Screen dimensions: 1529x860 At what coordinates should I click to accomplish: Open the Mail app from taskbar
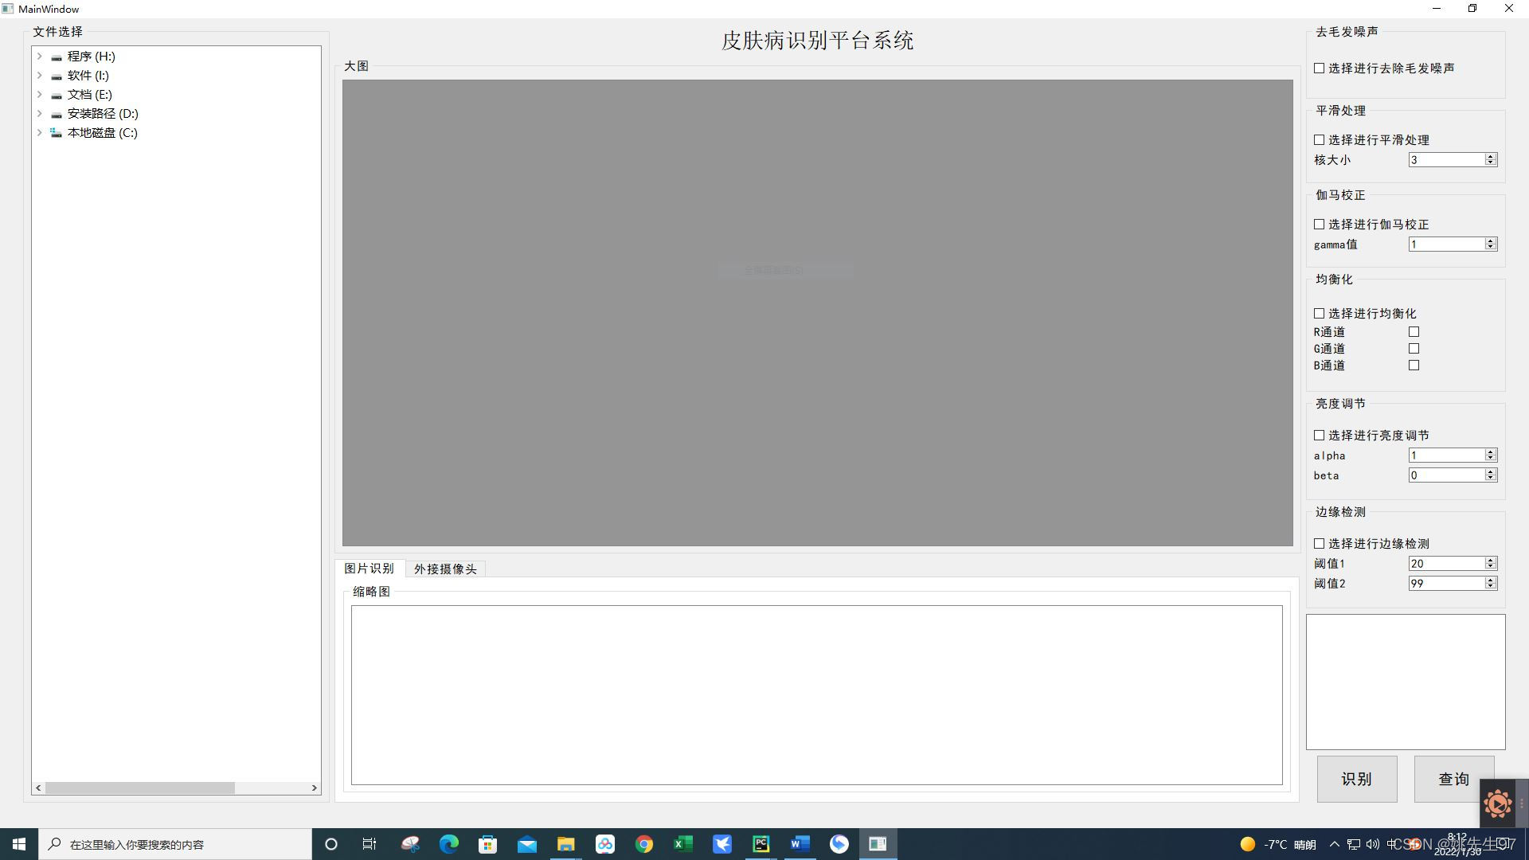point(526,844)
